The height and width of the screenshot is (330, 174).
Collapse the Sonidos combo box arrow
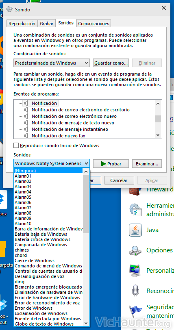86,163
